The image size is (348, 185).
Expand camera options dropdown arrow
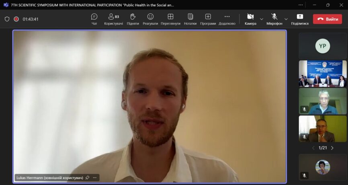[x=262, y=19]
